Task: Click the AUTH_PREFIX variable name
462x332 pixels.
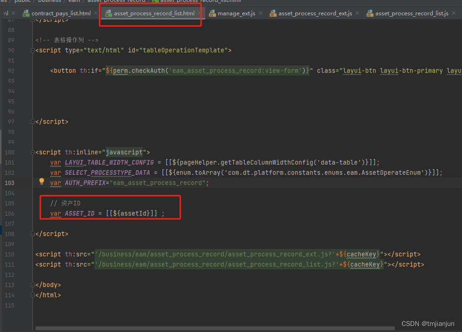Action: 85,183
